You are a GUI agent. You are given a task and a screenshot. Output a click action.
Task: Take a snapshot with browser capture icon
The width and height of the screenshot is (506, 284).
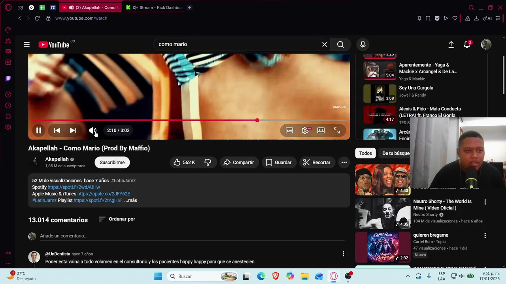[x=428, y=18]
